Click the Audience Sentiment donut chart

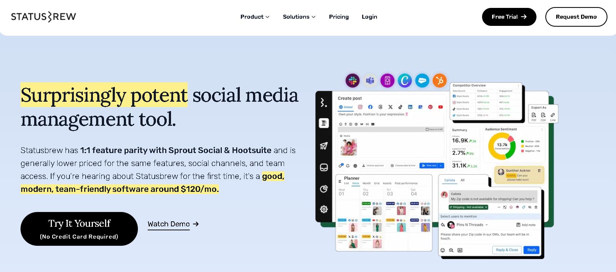502,146
